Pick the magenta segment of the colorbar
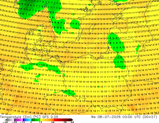Screen dimensions: 159x123 point(20,120)
